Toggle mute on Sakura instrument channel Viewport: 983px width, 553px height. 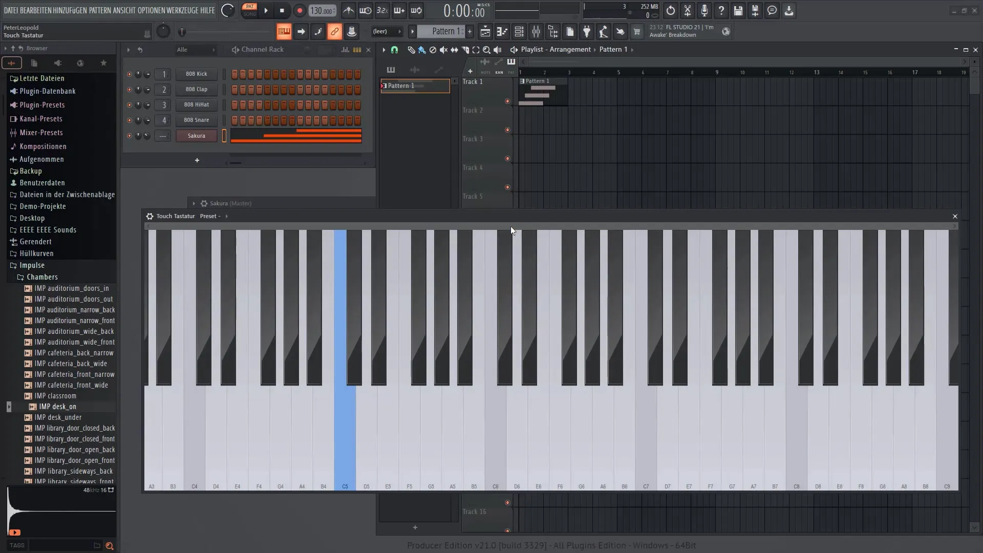[129, 135]
